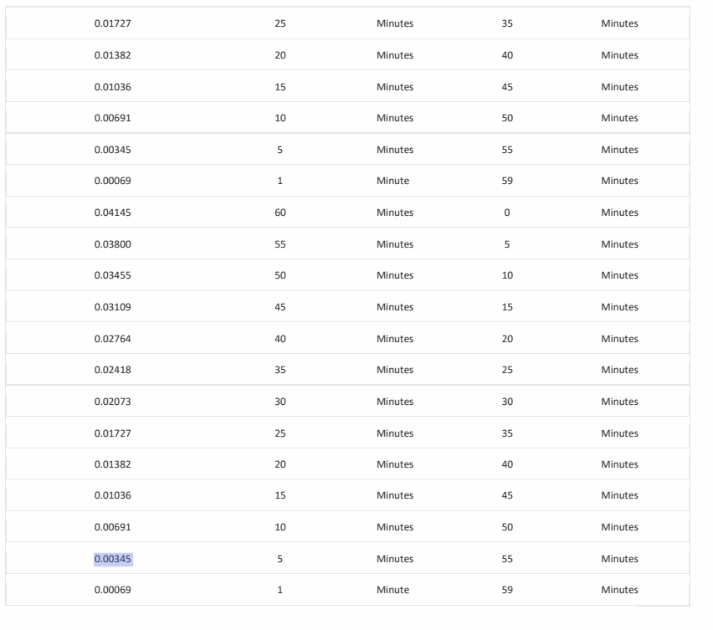Click the 45 in the 0.03109 row

pyautogui.click(x=280, y=307)
